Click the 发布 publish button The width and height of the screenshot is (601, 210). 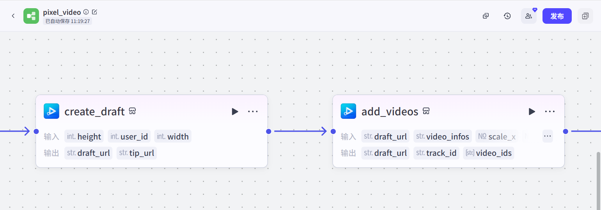click(x=557, y=16)
